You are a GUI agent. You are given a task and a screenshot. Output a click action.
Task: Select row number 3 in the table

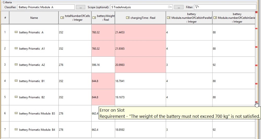pos(5,65)
